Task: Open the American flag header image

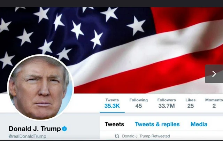Action: 111,50
